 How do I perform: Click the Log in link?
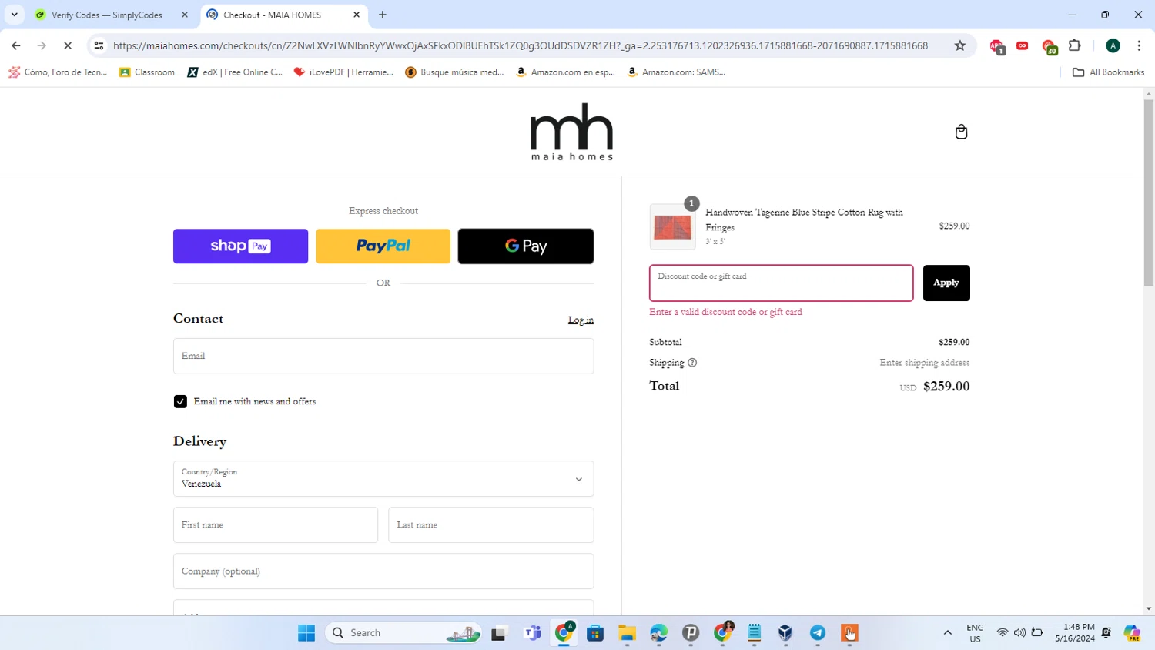pos(581,320)
